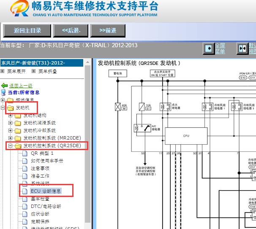Expand all menus via 菜单展开 text
The width and height of the screenshot is (256, 229).
16,71
